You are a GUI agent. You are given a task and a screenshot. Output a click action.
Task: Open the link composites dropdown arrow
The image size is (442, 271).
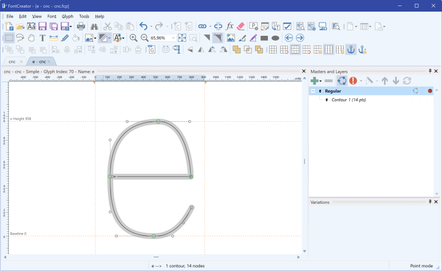211,26
